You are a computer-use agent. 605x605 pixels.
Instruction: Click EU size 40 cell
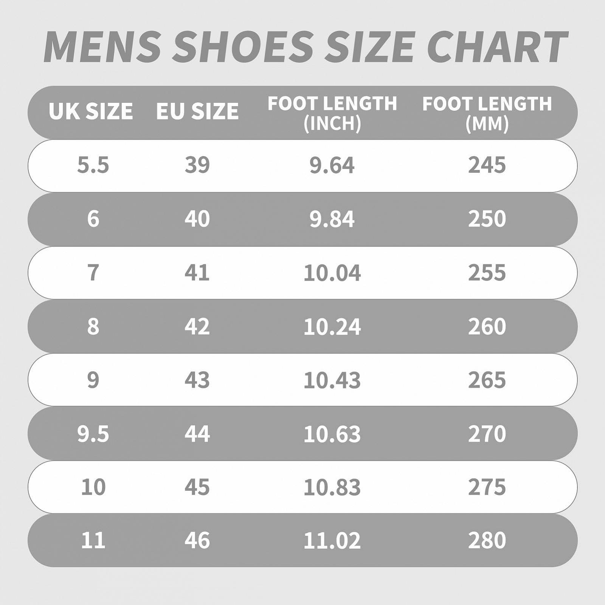pyautogui.click(x=197, y=219)
